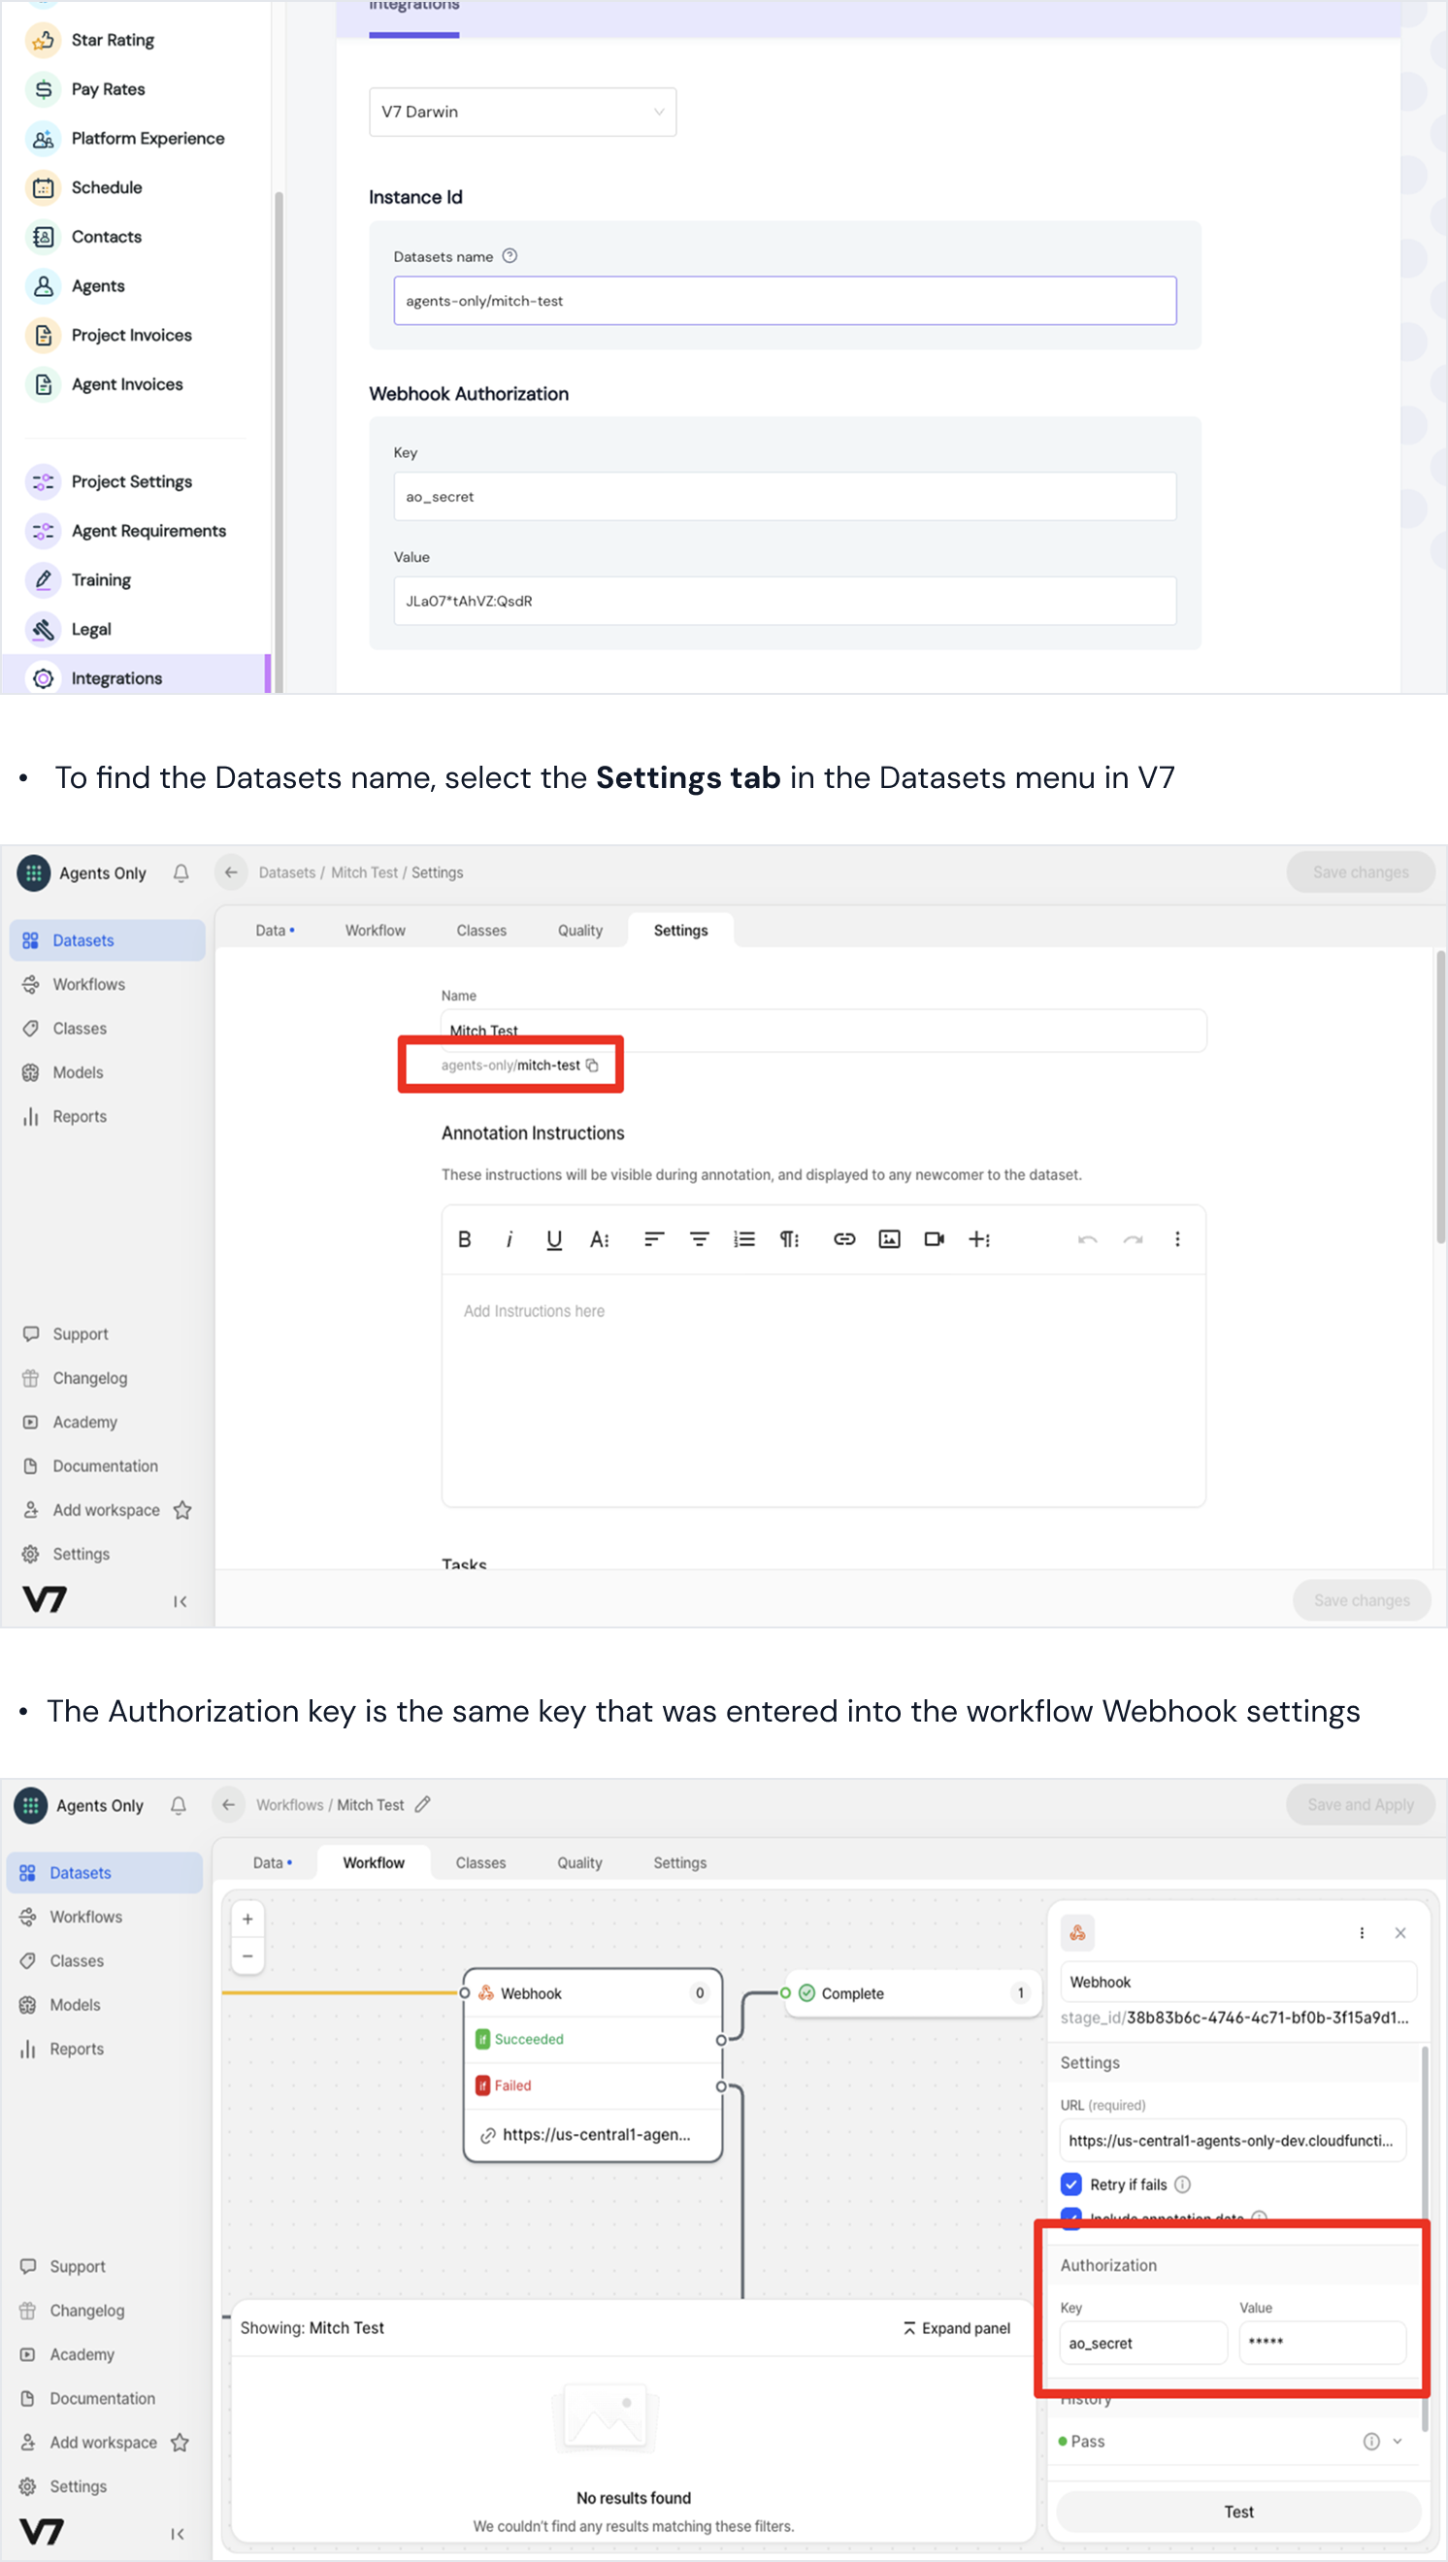Switch to the Workflow tab on the dataset Settings page

[x=375, y=930]
